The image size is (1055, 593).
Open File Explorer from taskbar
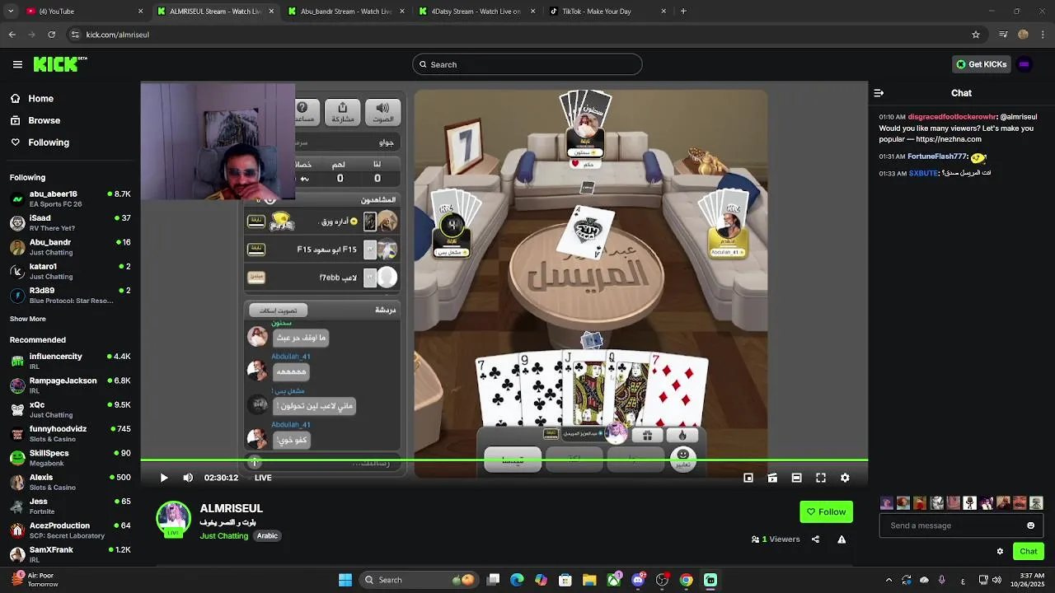589,580
